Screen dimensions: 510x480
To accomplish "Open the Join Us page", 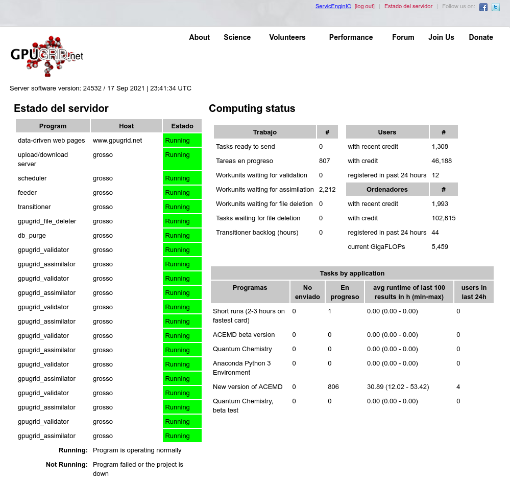I will [x=441, y=37].
